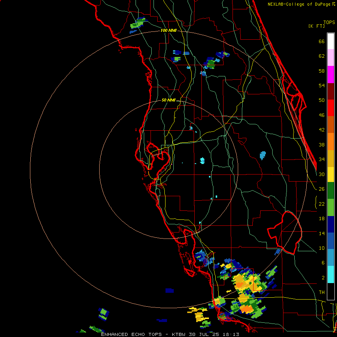The height and width of the screenshot is (337, 337).
Task: Select the 62 value on the scale
Action: point(322,56)
